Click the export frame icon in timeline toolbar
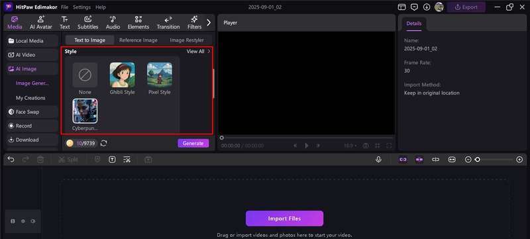 click(x=148, y=160)
